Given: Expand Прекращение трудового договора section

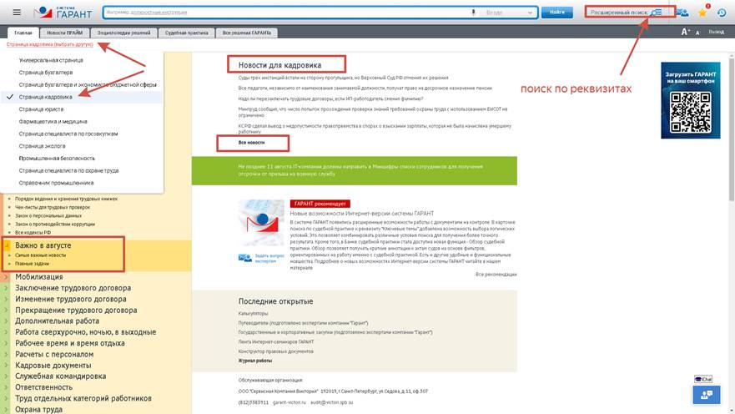Looking at the screenshot, I should pyautogui.click(x=76, y=310).
